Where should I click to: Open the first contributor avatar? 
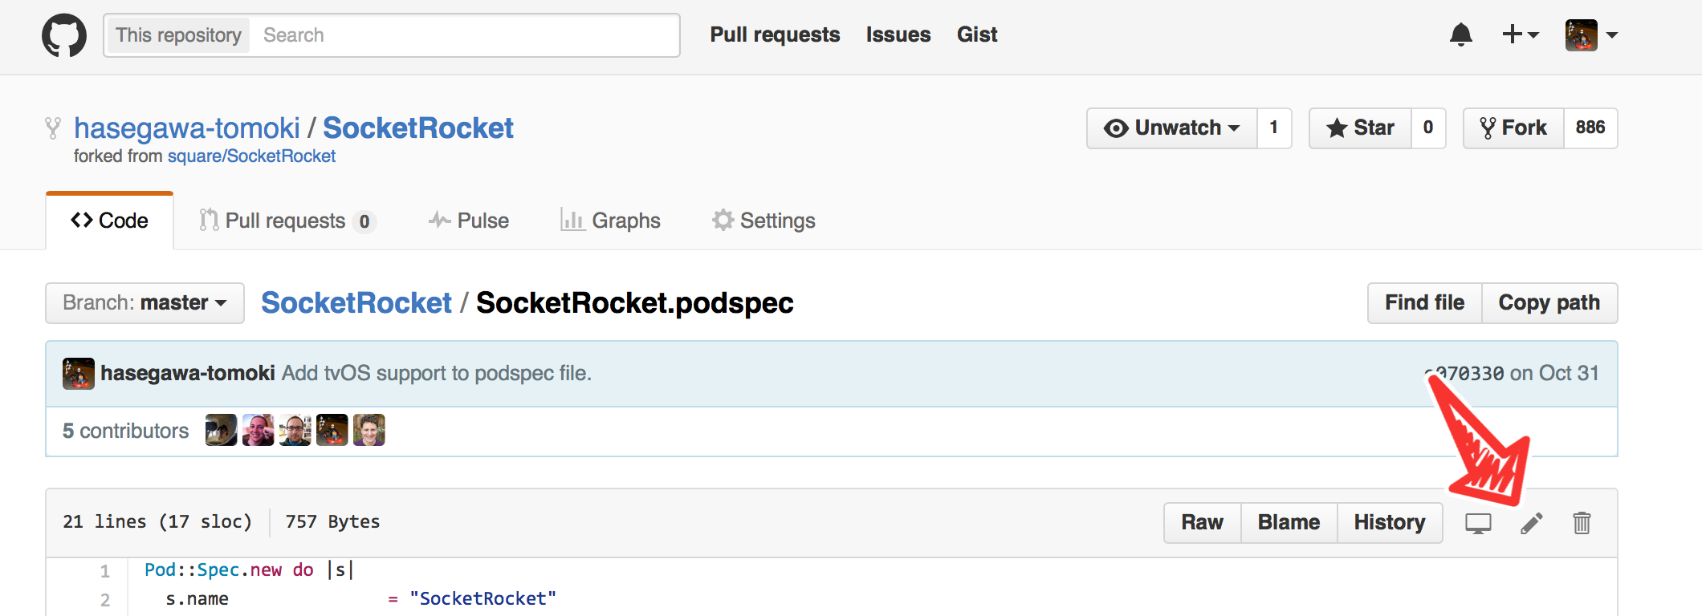(x=221, y=430)
